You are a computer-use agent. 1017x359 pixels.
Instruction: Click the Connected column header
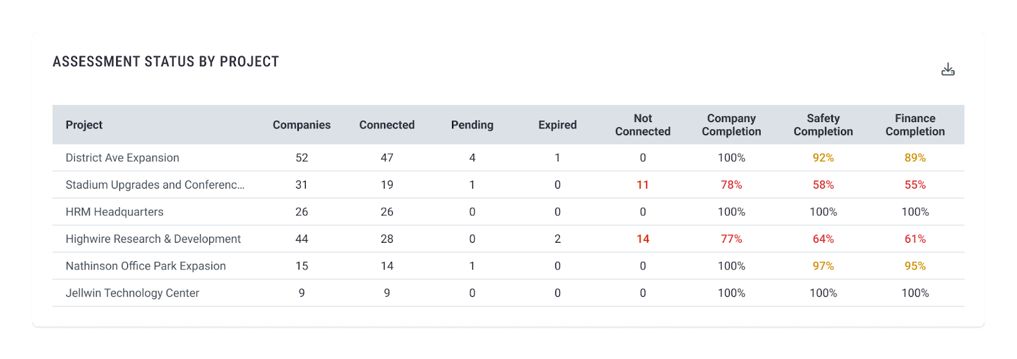(386, 125)
